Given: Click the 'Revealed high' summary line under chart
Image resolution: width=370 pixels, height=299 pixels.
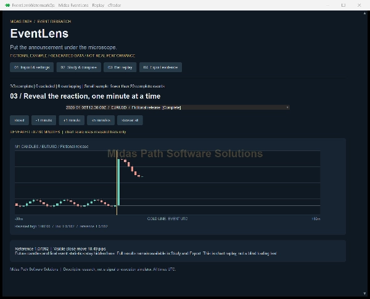Looking at the screenshot, I should (61, 226).
